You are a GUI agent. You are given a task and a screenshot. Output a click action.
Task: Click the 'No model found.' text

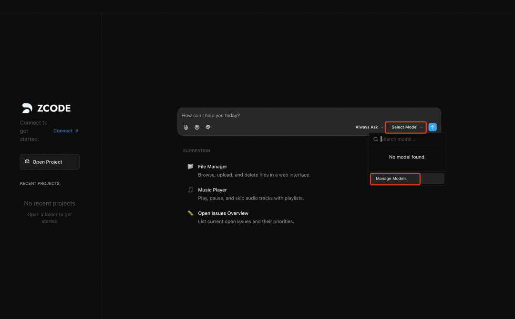coord(407,157)
